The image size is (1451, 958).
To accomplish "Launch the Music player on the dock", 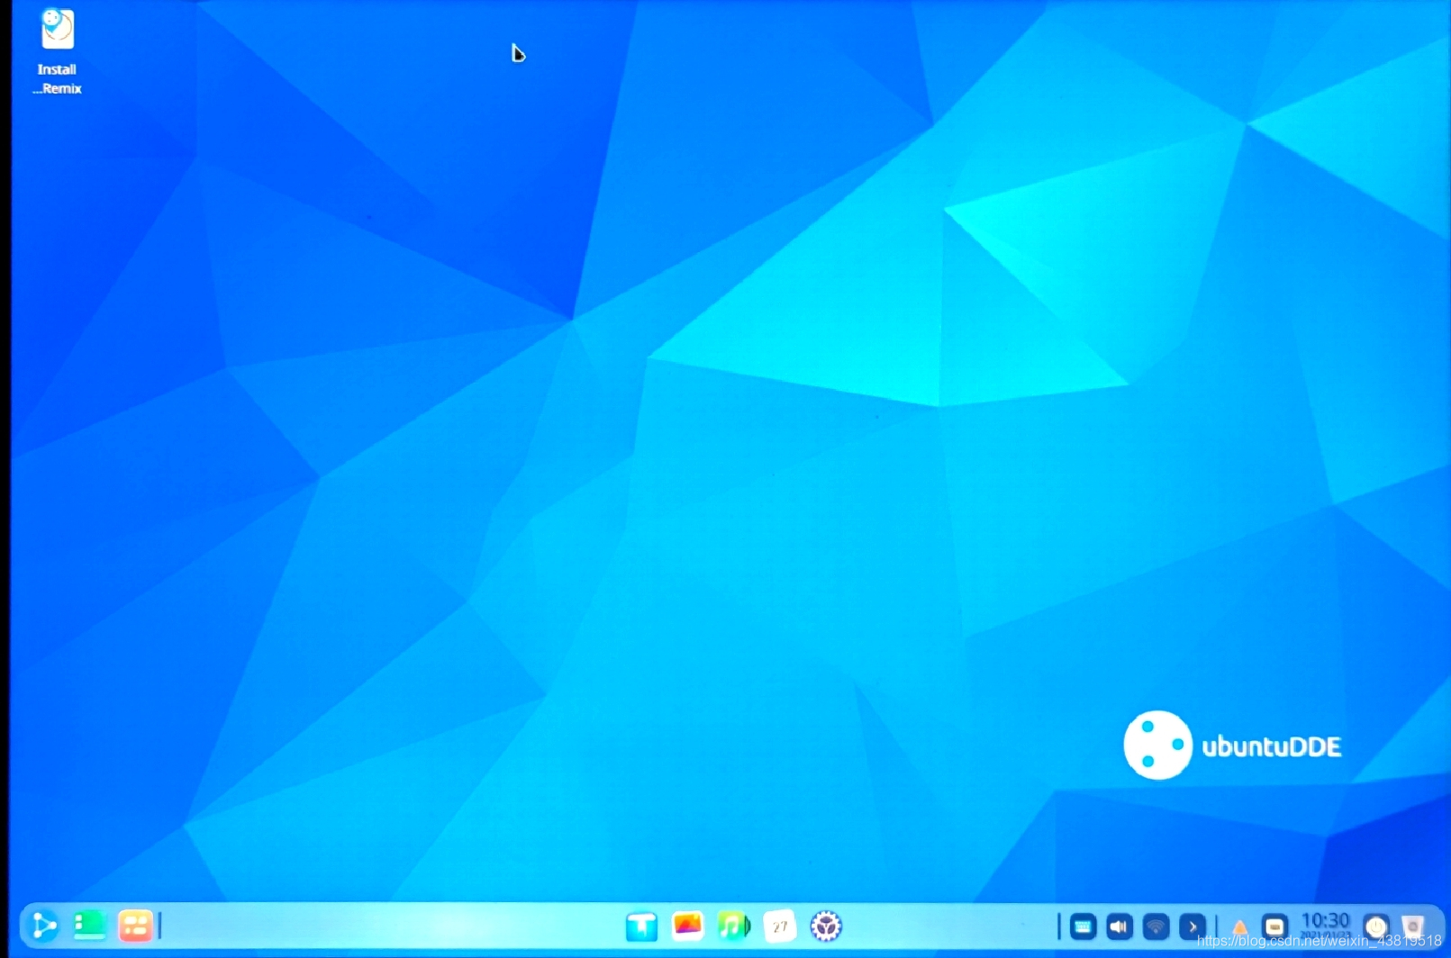I will (734, 926).
